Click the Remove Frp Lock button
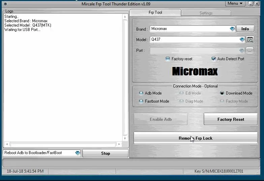This screenshot has width=264, height=181. pyautogui.click(x=196, y=138)
